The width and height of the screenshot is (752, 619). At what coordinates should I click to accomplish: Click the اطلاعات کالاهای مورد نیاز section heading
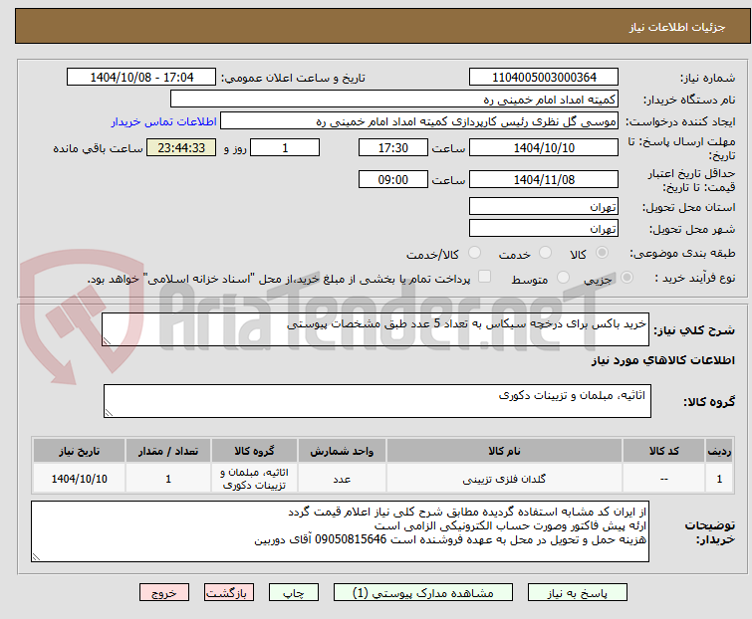(x=662, y=360)
